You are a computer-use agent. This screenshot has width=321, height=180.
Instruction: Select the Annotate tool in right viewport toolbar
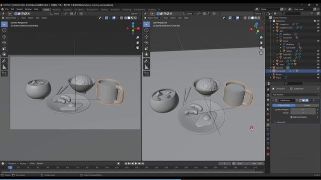point(146,61)
